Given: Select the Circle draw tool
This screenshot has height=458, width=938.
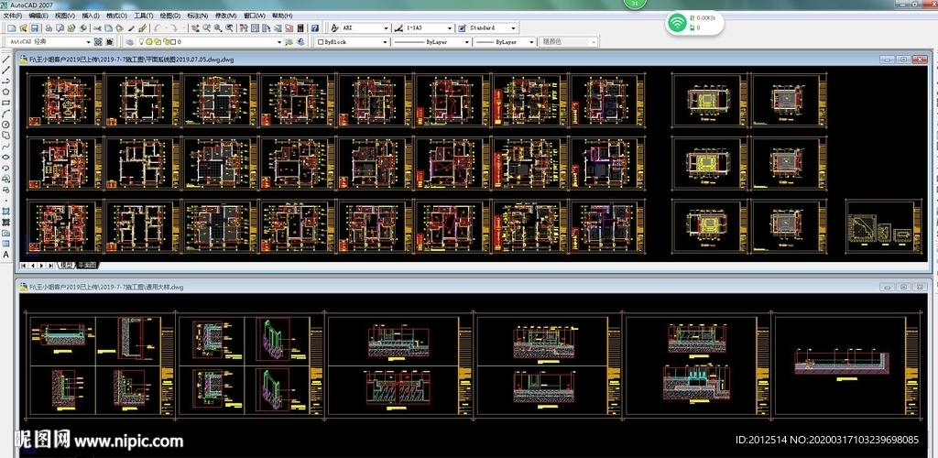Looking at the screenshot, I should (x=6, y=124).
